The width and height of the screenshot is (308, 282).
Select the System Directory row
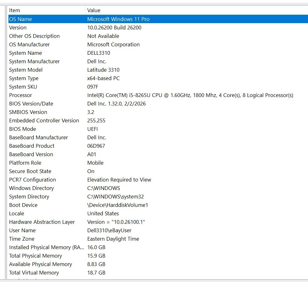[x=158, y=197]
